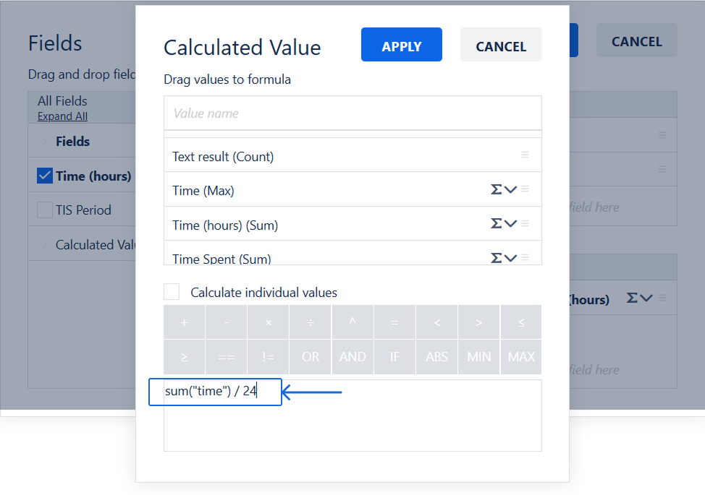Click the Expand All link

[62, 116]
